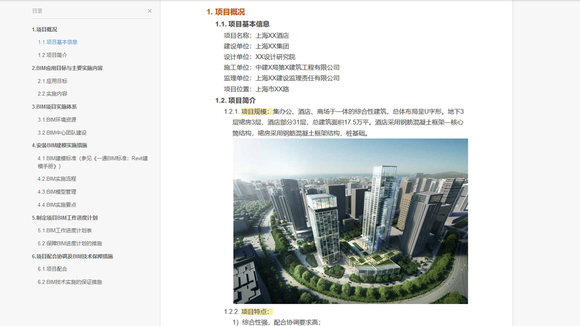Viewport: 580px width, 326px height.
Task: Jump to 3.2.BIM中心团队建设
Action: coord(62,133)
